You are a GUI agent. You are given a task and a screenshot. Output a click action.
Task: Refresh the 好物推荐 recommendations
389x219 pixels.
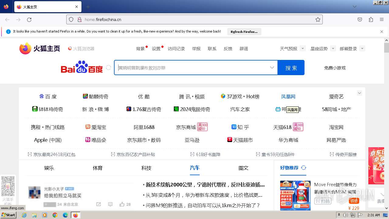(304, 168)
